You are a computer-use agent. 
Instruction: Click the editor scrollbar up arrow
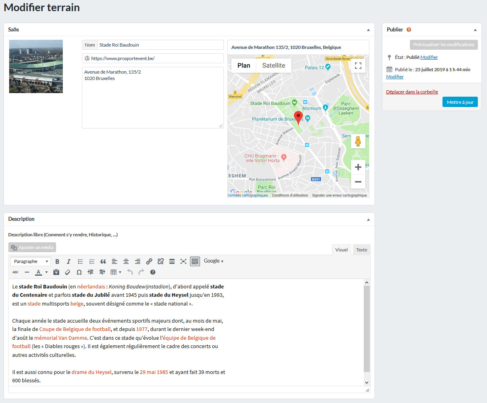(x=367, y=282)
